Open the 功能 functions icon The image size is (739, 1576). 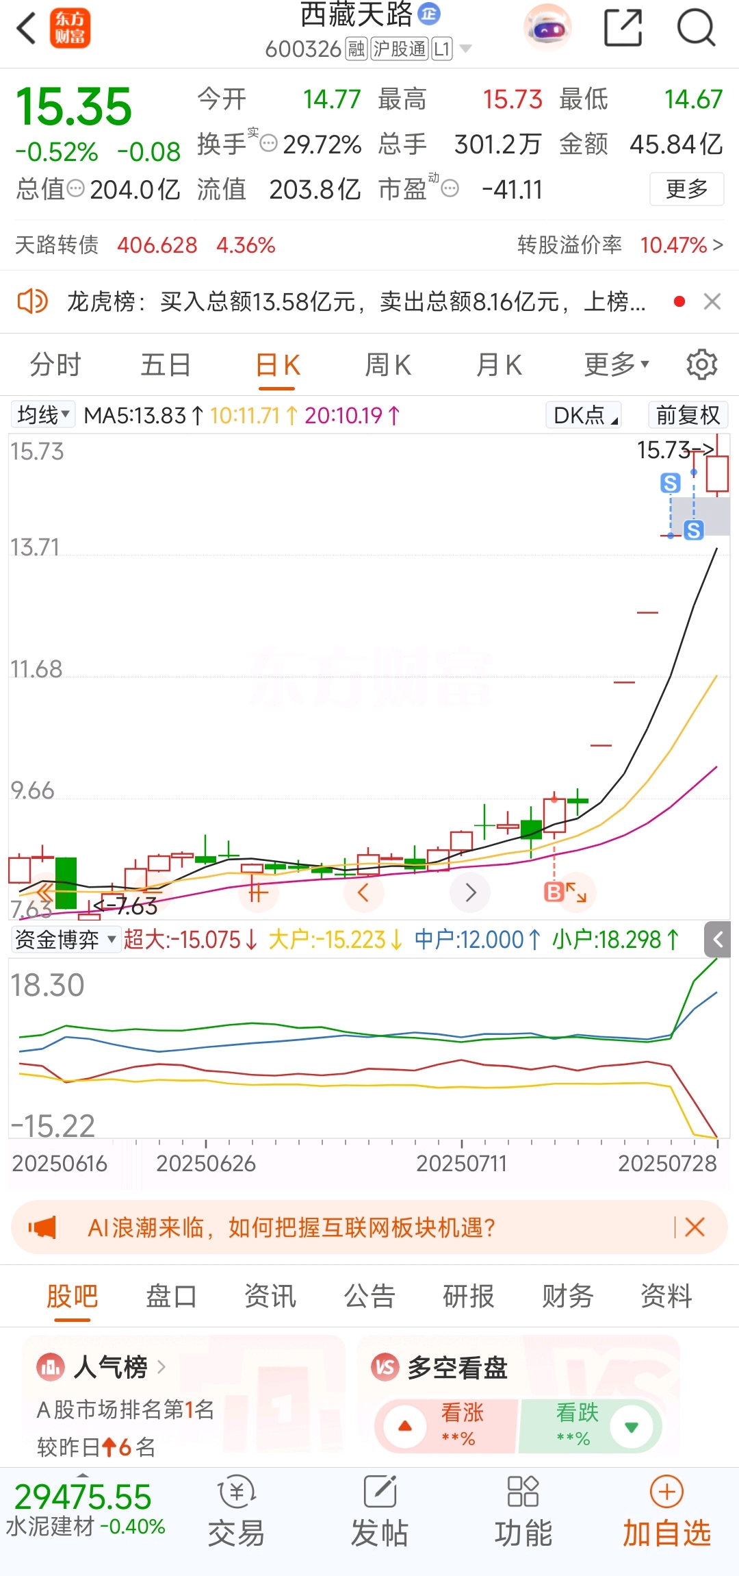click(x=523, y=1512)
